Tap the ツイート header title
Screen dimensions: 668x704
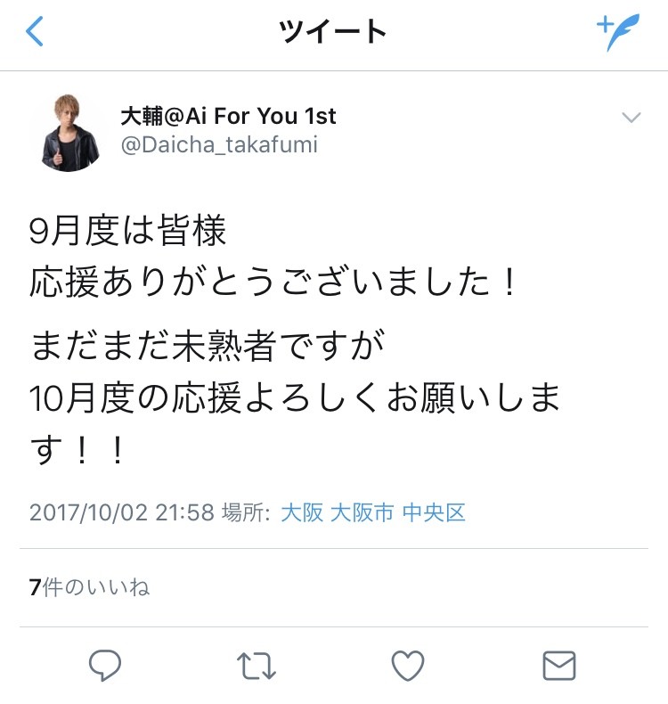(332, 31)
